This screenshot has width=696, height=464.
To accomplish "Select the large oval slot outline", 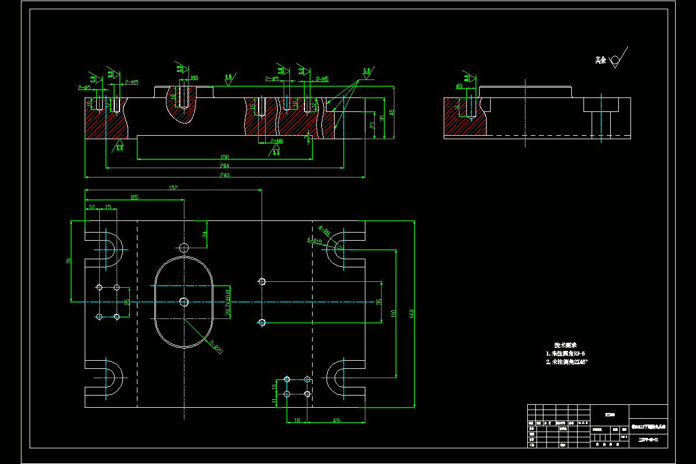I will tap(184, 302).
